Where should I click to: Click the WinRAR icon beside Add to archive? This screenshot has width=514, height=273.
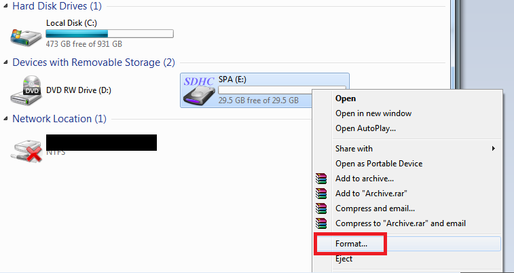321,179
